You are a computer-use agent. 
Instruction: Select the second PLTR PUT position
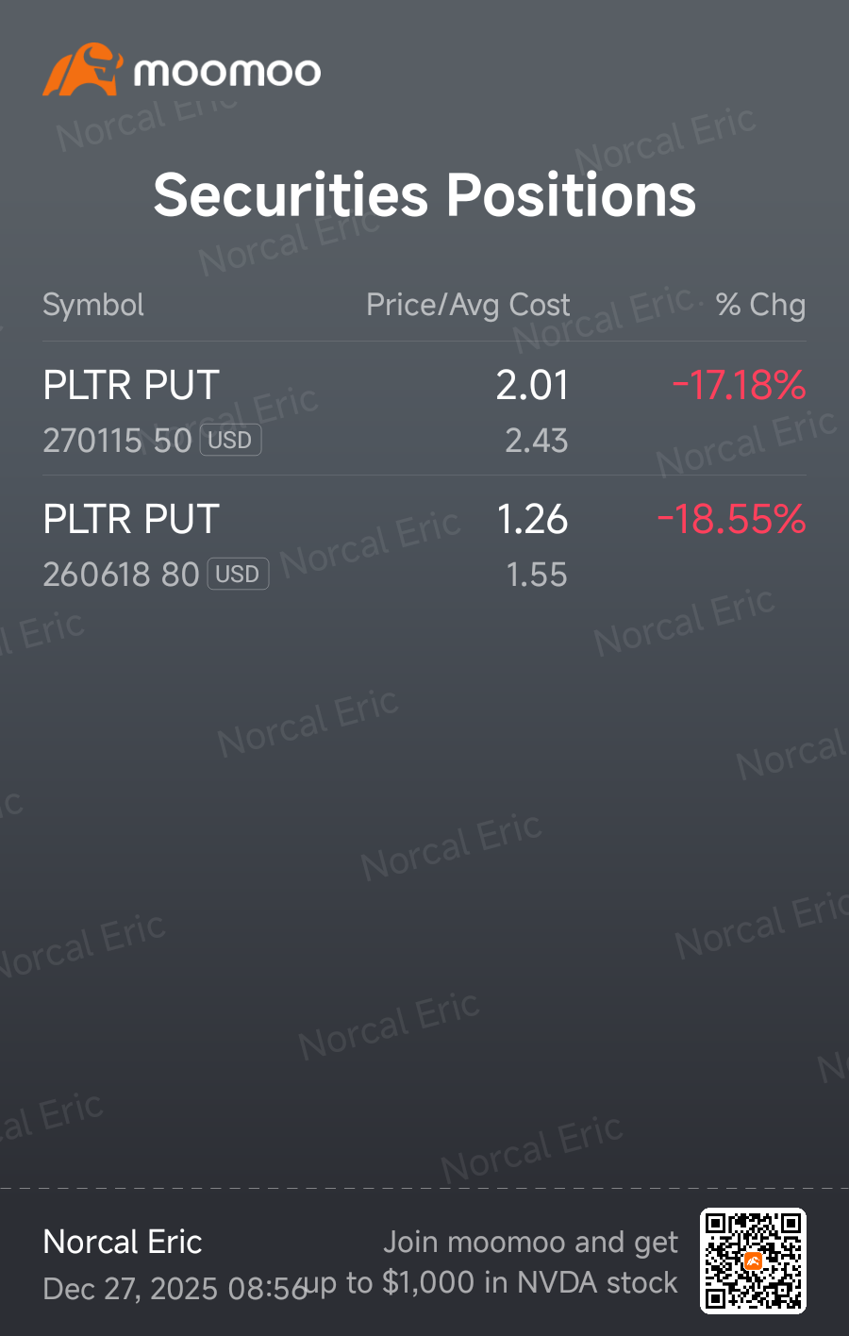point(424,543)
